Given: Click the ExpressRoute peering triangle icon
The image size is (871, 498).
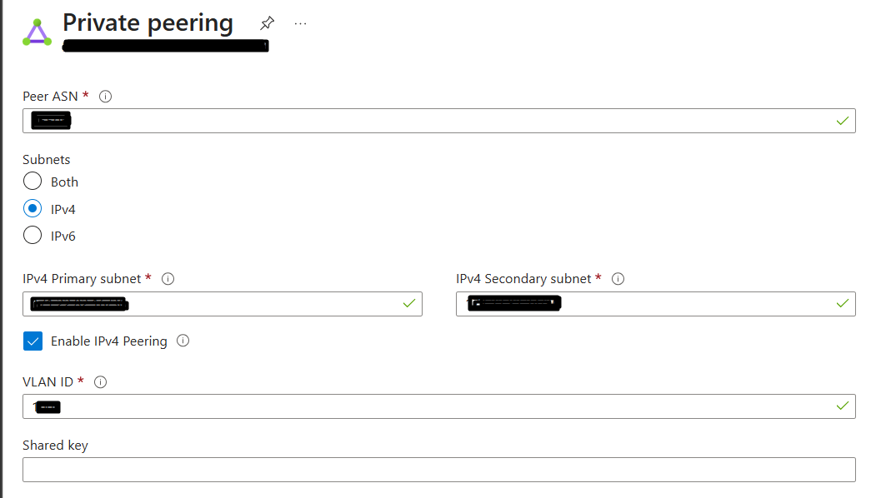Looking at the screenshot, I should [x=38, y=32].
